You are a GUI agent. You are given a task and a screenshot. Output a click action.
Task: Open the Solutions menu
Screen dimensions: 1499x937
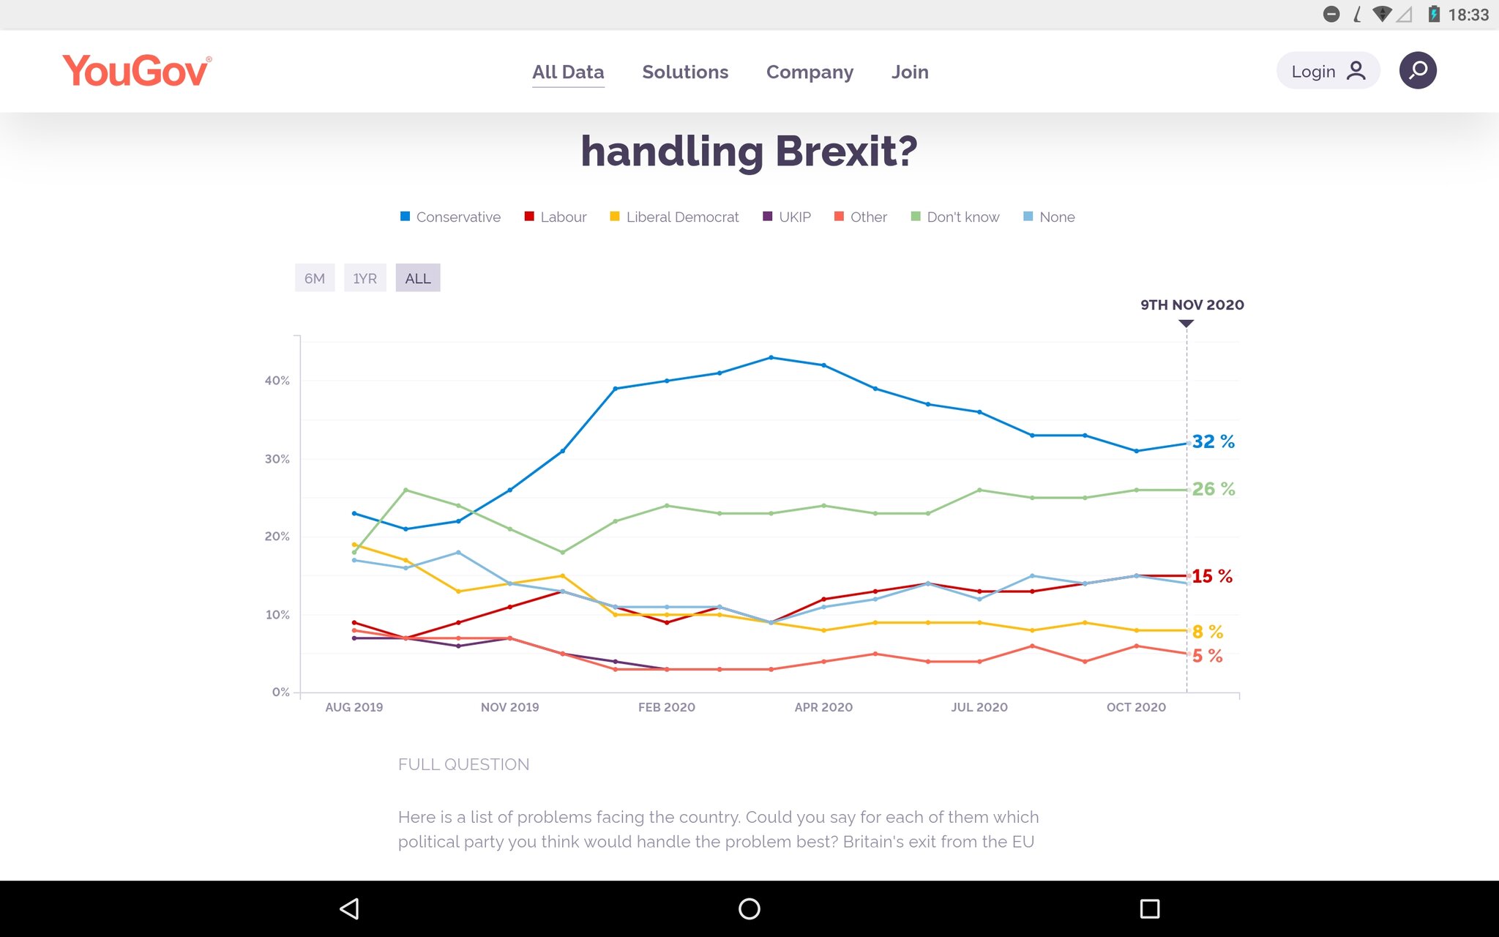click(x=685, y=72)
